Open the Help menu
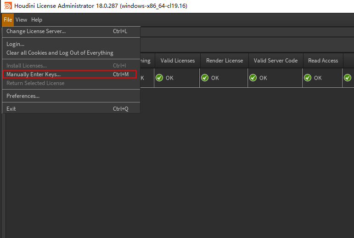 point(37,20)
